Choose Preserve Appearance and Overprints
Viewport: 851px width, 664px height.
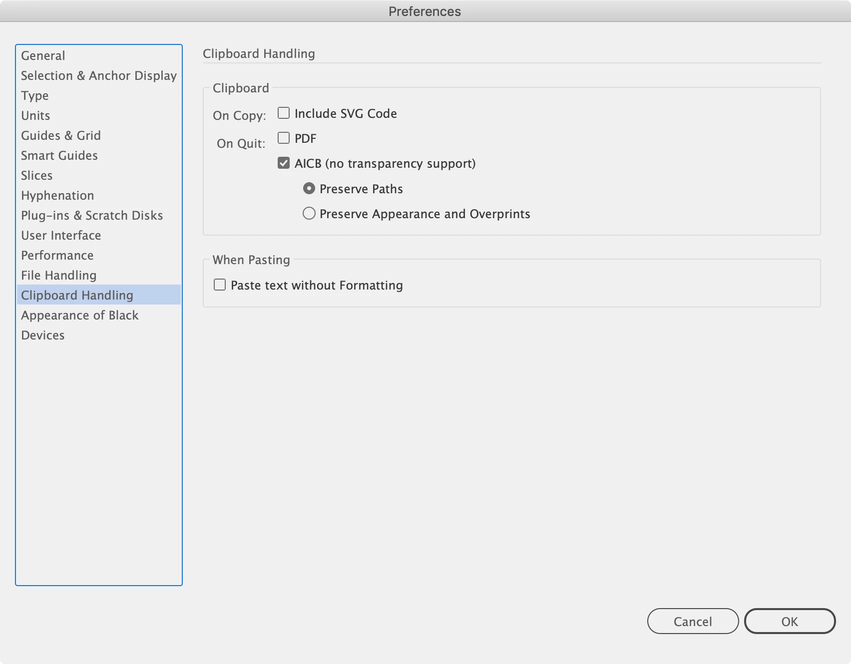click(309, 214)
